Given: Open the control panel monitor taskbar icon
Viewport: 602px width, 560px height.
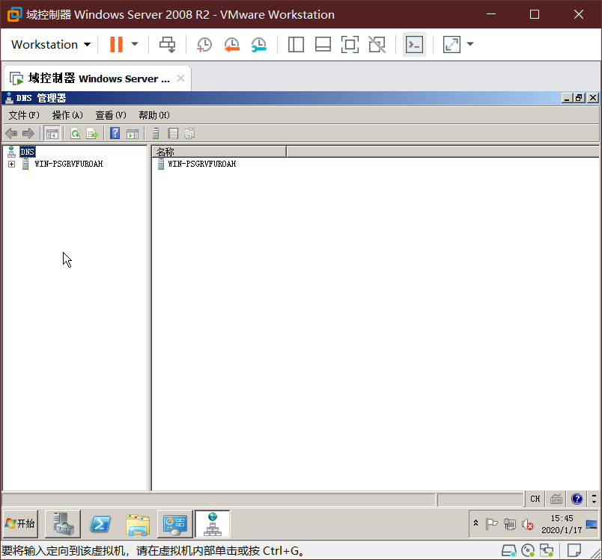Looking at the screenshot, I should click(x=175, y=523).
